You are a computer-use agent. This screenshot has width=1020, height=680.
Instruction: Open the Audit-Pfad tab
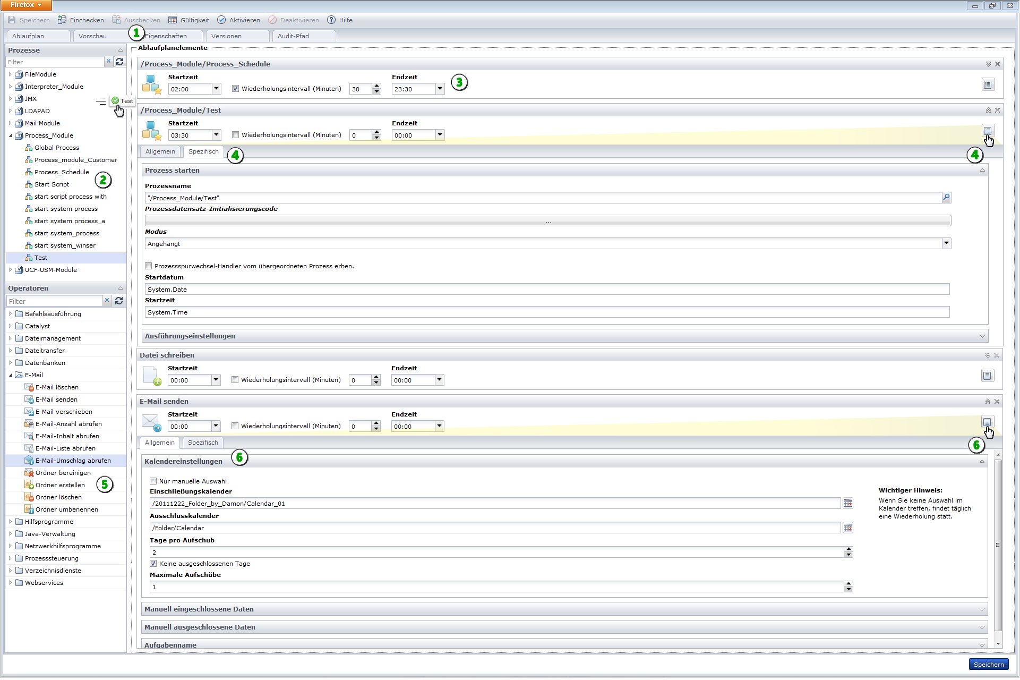click(x=293, y=36)
